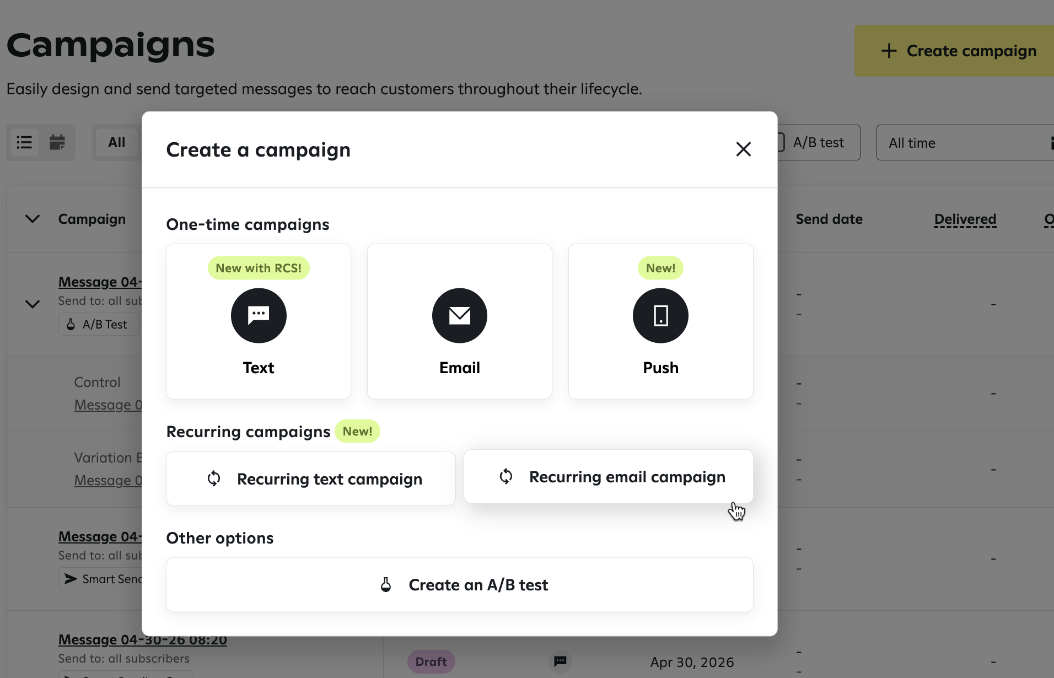
Task: Click the Send date column header
Action: [x=829, y=219]
